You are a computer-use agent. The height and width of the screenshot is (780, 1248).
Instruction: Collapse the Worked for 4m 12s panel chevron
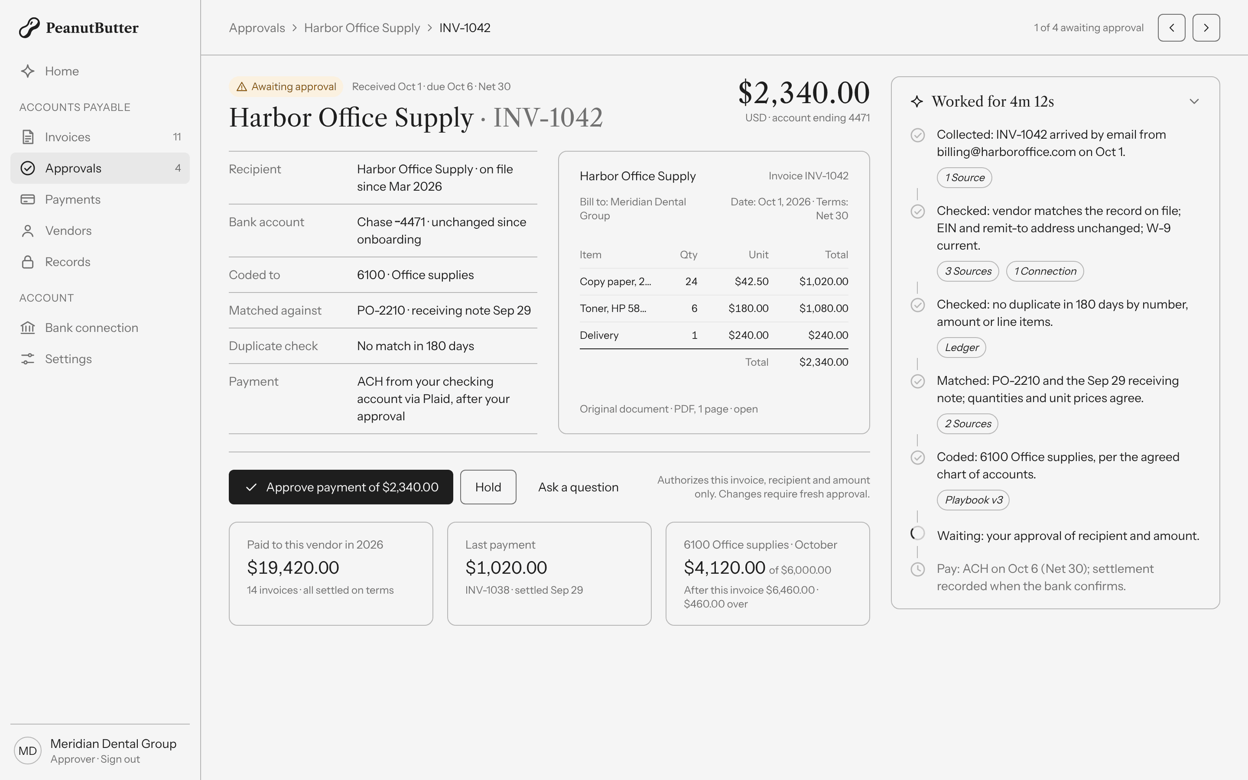pos(1194,102)
